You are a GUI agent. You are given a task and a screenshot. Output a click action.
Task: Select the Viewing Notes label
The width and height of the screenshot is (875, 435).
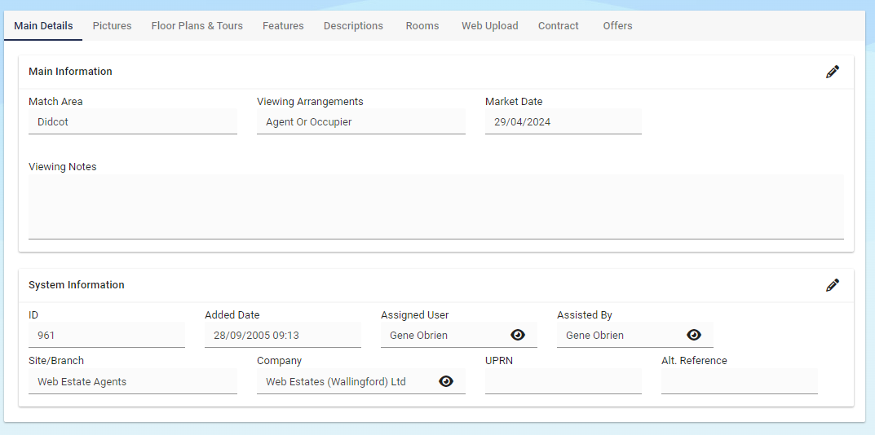63,167
